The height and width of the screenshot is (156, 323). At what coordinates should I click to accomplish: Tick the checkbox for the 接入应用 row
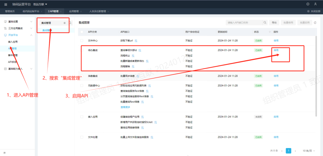point(81,117)
